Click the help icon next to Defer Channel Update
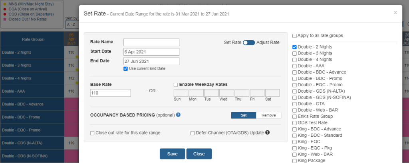Image resolution: width=409 pixels, height=163 pixels. tap(268, 133)
